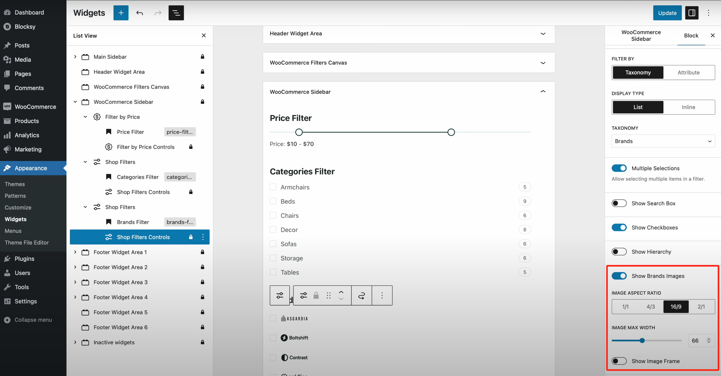This screenshot has height=376, width=721.
Task: Click the drag handle in block toolbar
Action: click(x=329, y=295)
